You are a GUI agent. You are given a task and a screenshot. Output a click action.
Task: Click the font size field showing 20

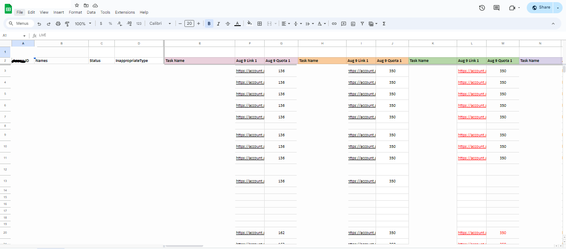(x=189, y=24)
